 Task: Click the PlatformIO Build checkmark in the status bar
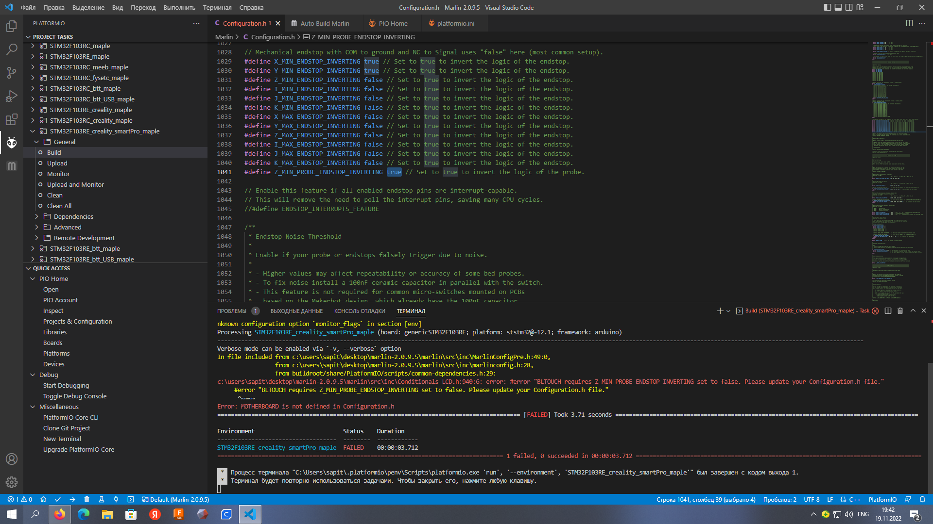(x=58, y=499)
